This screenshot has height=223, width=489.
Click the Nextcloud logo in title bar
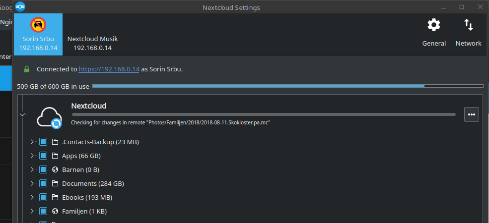coord(20,7)
